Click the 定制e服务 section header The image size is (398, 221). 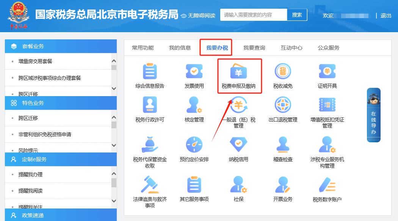point(61,159)
